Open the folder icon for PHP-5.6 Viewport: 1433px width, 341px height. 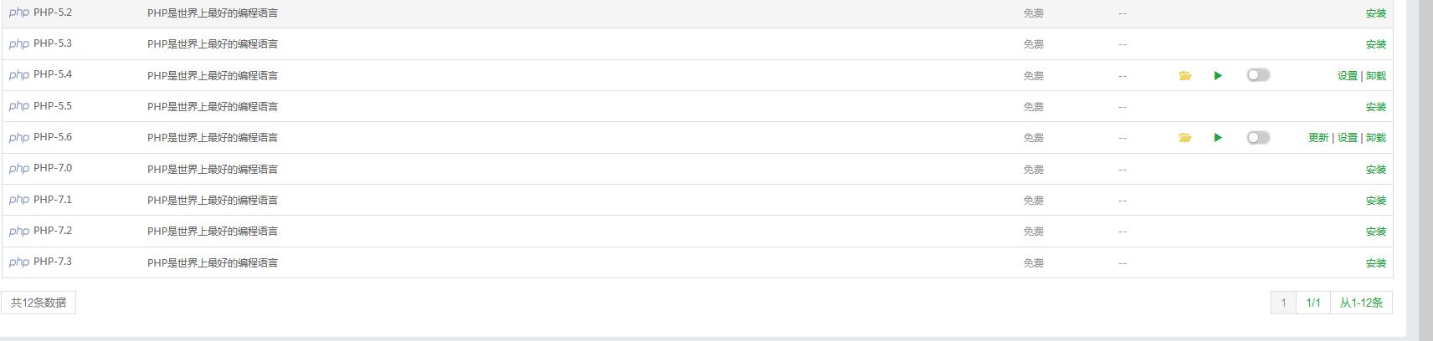point(1184,138)
